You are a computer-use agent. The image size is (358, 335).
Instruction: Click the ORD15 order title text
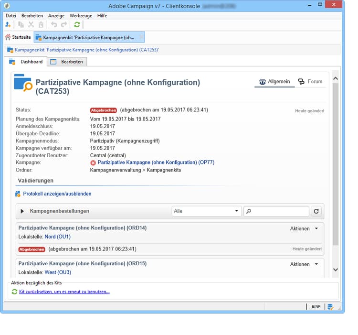[x=83, y=263]
